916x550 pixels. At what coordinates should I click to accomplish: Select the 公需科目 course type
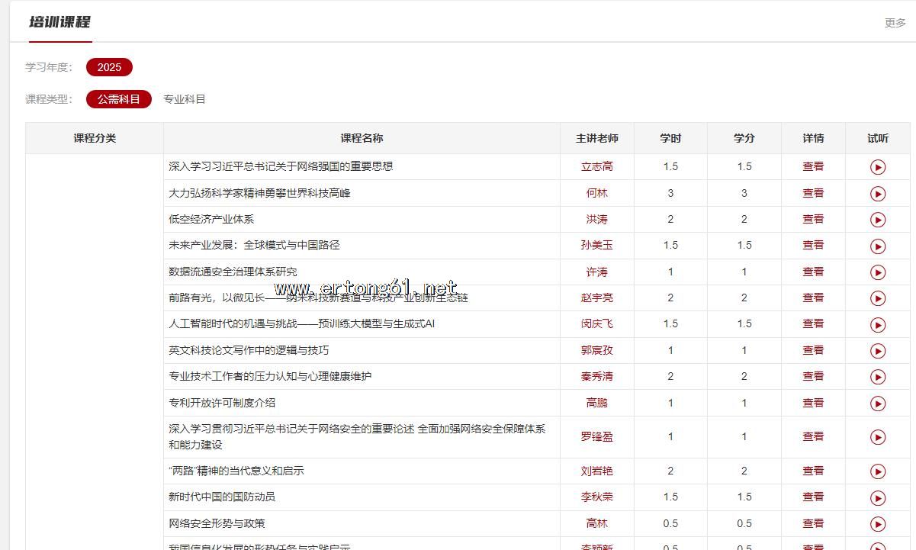coord(118,99)
